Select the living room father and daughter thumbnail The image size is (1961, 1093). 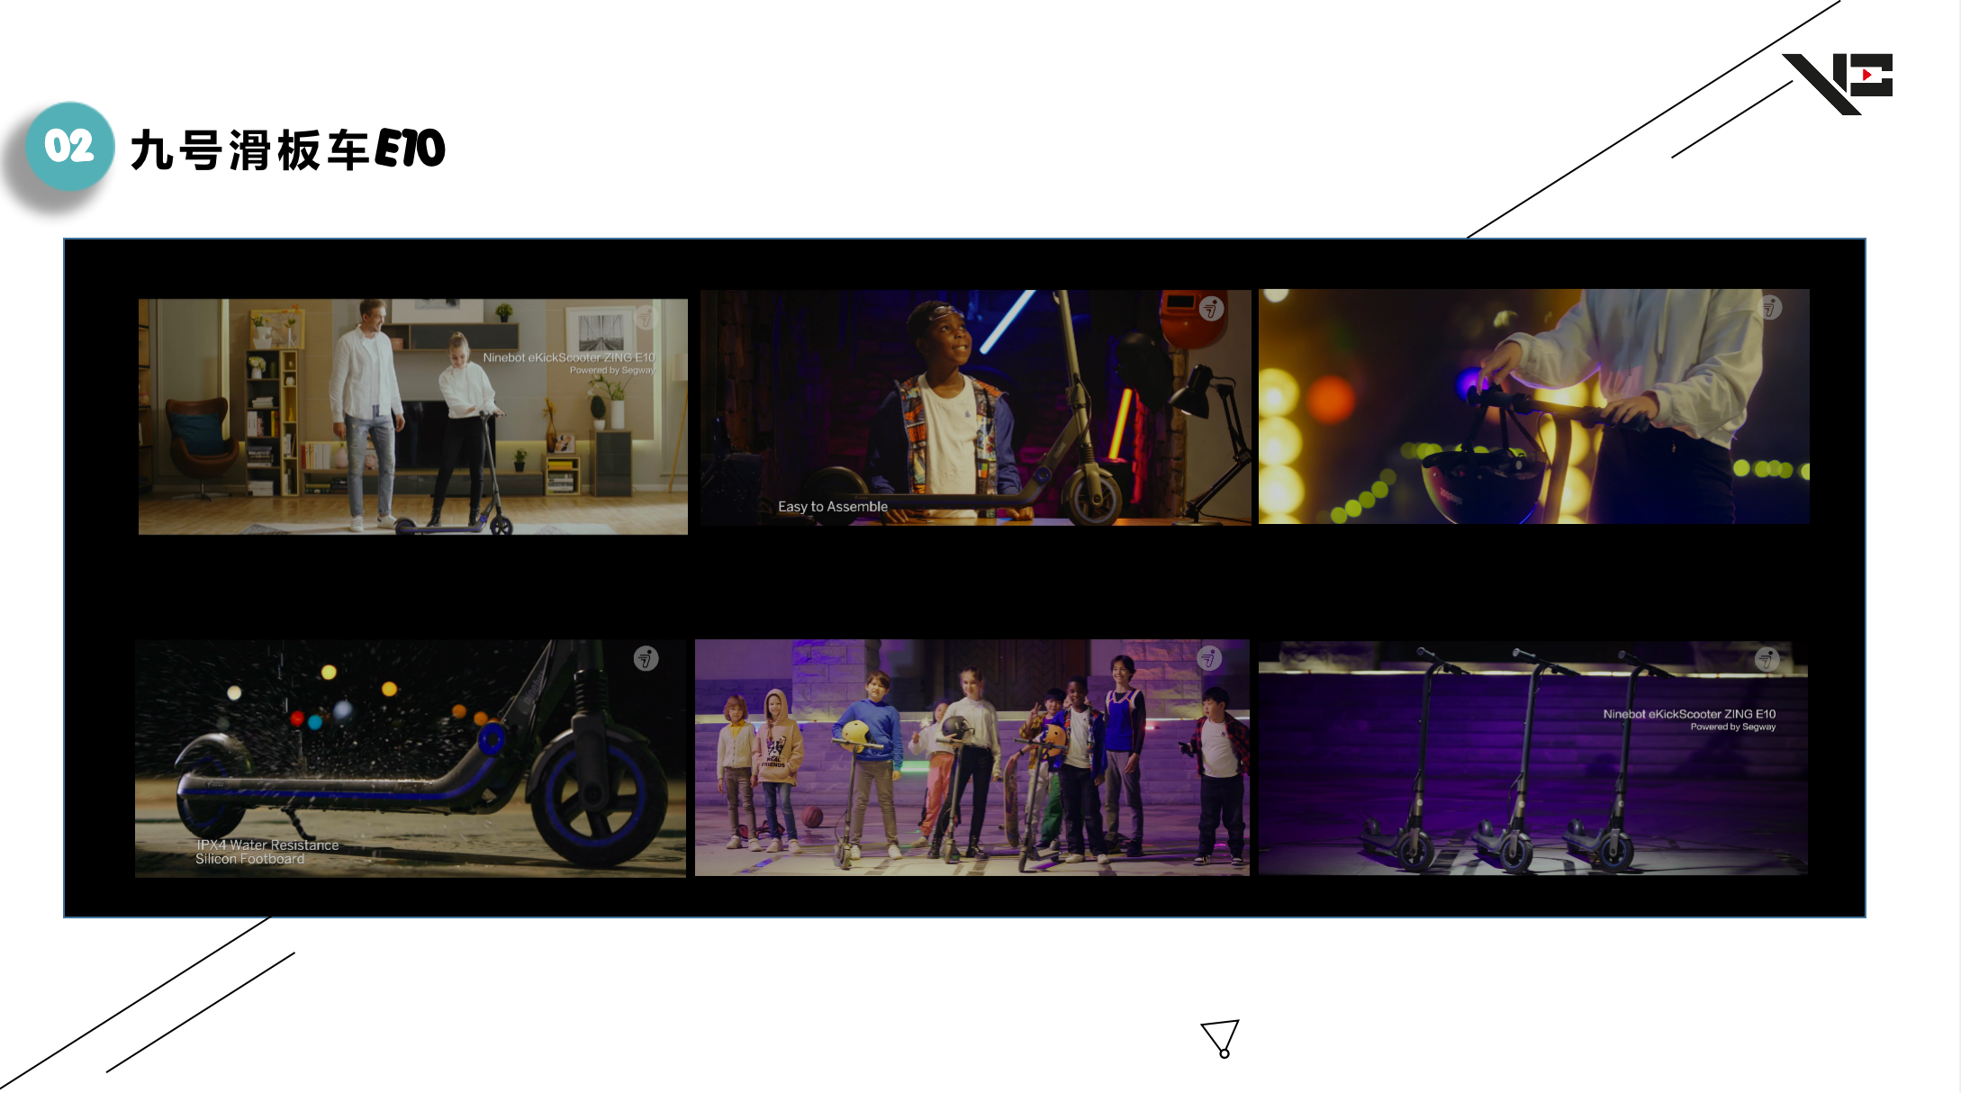pyautogui.click(x=413, y=417)
